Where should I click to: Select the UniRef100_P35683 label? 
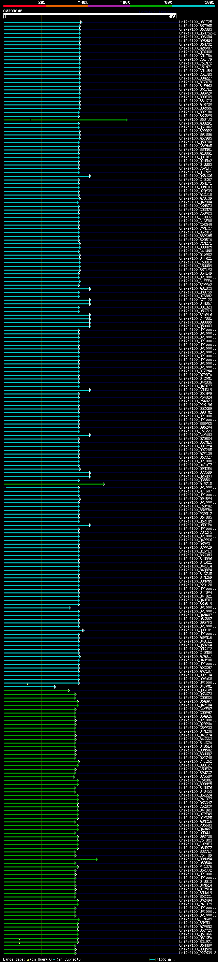coord(196,825)
